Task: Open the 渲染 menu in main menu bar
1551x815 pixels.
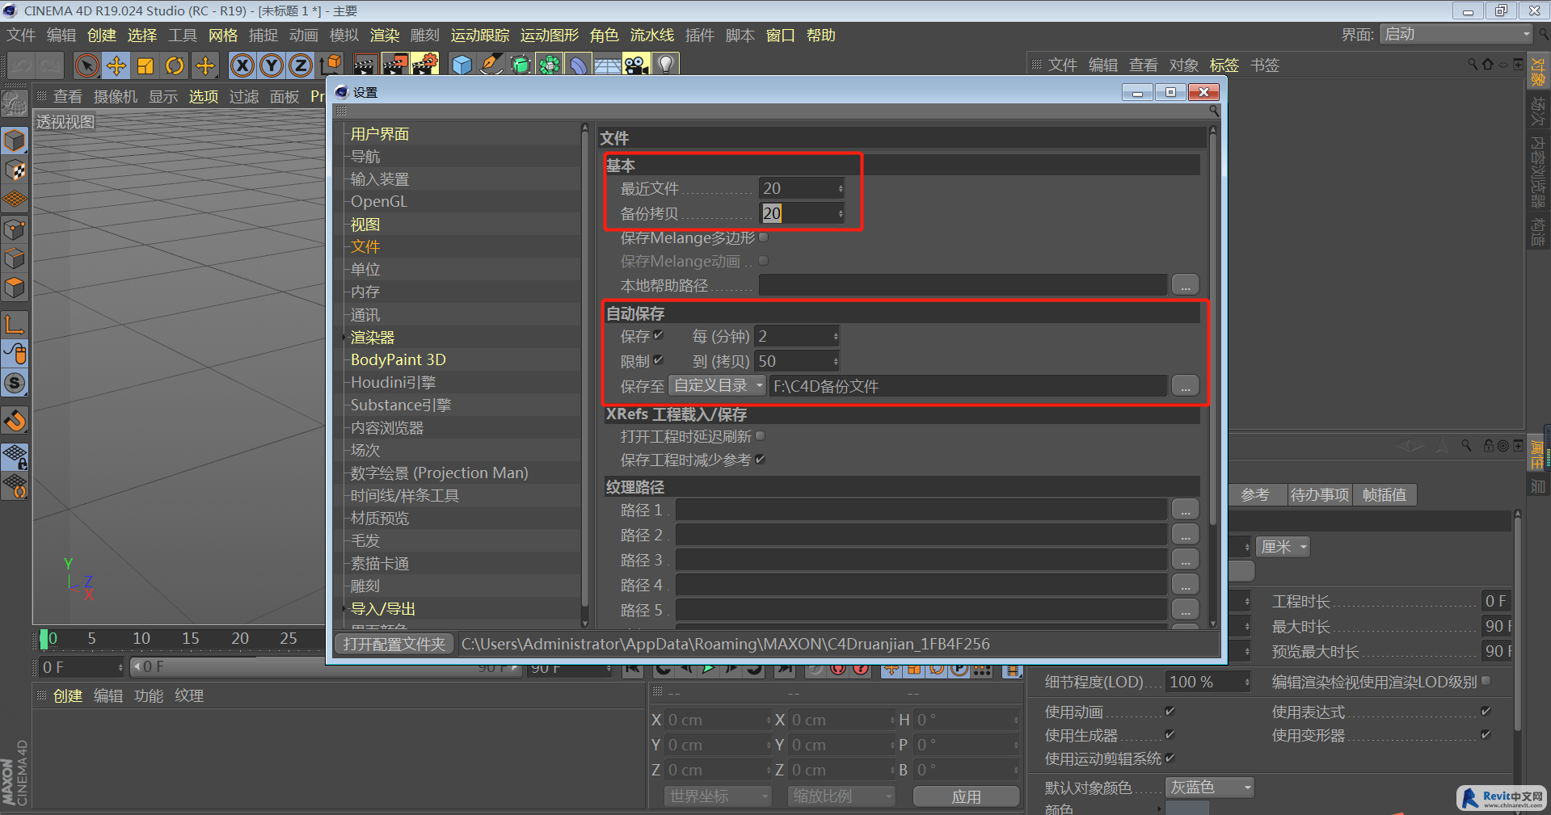Action: 385,35
